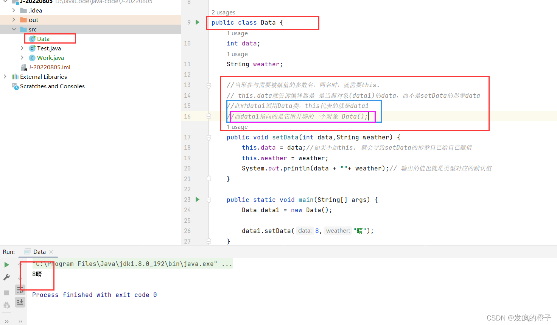
Task: Select Work.java in the project tree
Action: (50, 58)
